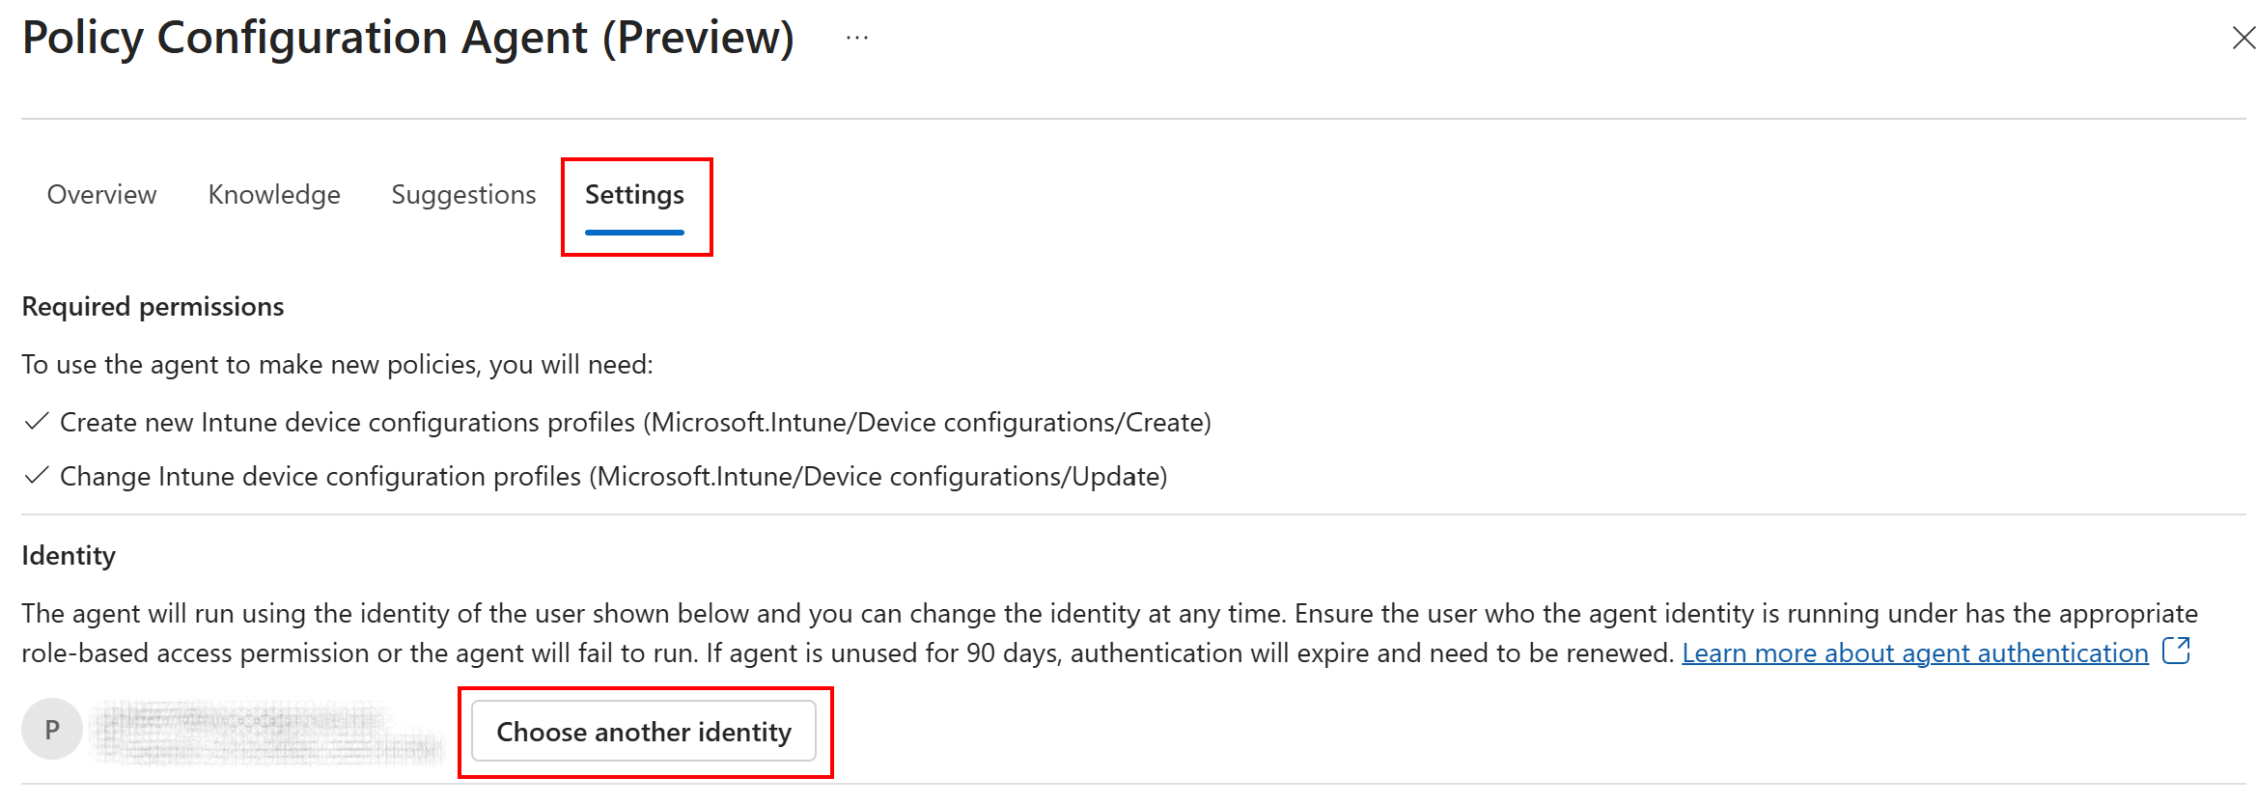Image resolution: width=2257 pixels, height=805 pixels.
Task: Open the ellipsis more options menu
Action: tap(856, 39)
